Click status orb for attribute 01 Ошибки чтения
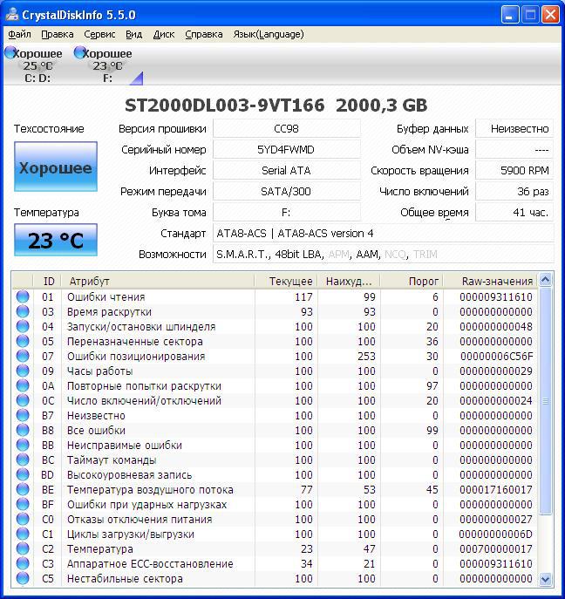Image resolution: width=565 pixels, height=599 pixels. point(23,297)
